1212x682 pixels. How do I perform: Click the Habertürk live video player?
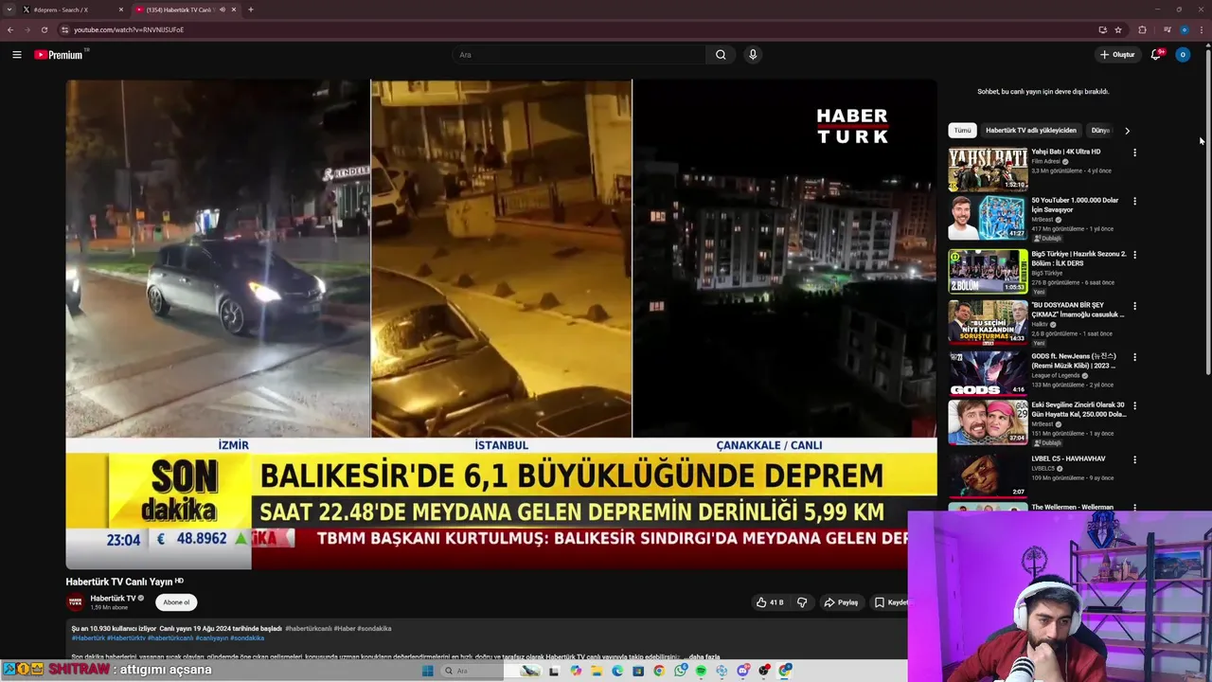tap(501, 324)
